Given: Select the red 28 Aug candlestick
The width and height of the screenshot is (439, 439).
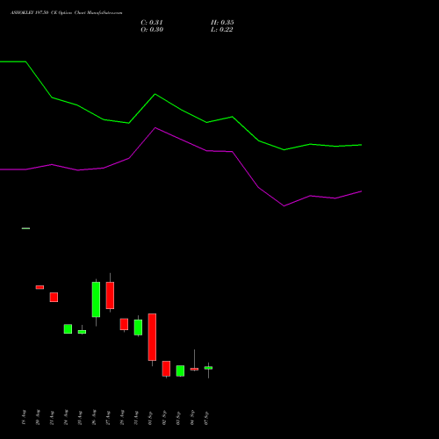Looking at the screenshot, I should coord(124,324).
